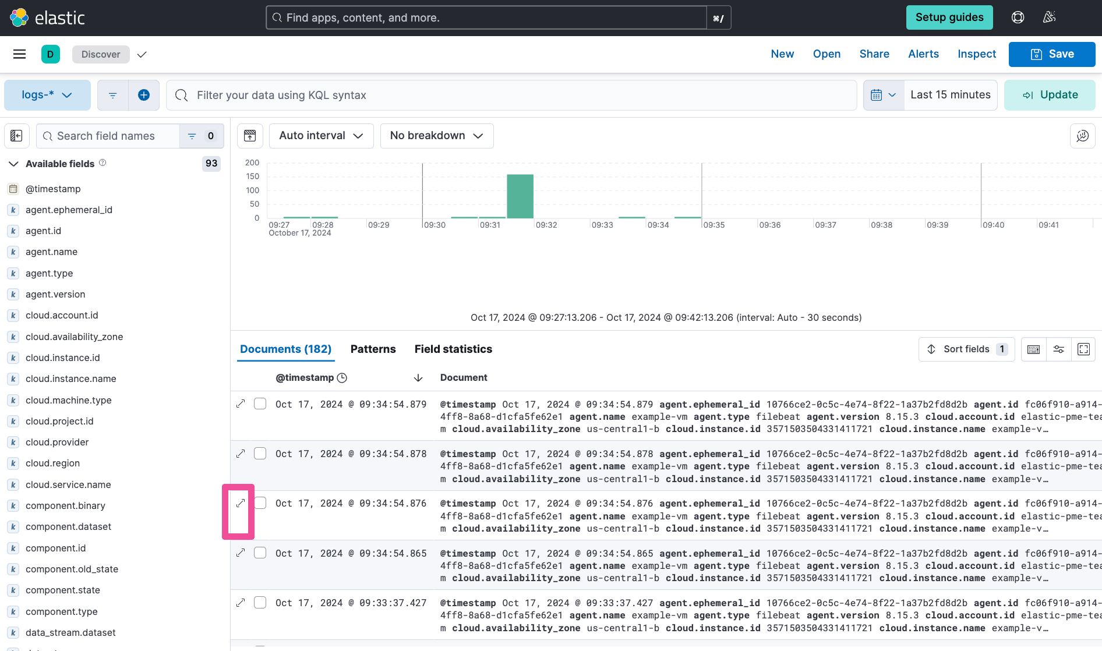Open the filter options menu icon
The image size is (1102, 651).
coord(113,95)
